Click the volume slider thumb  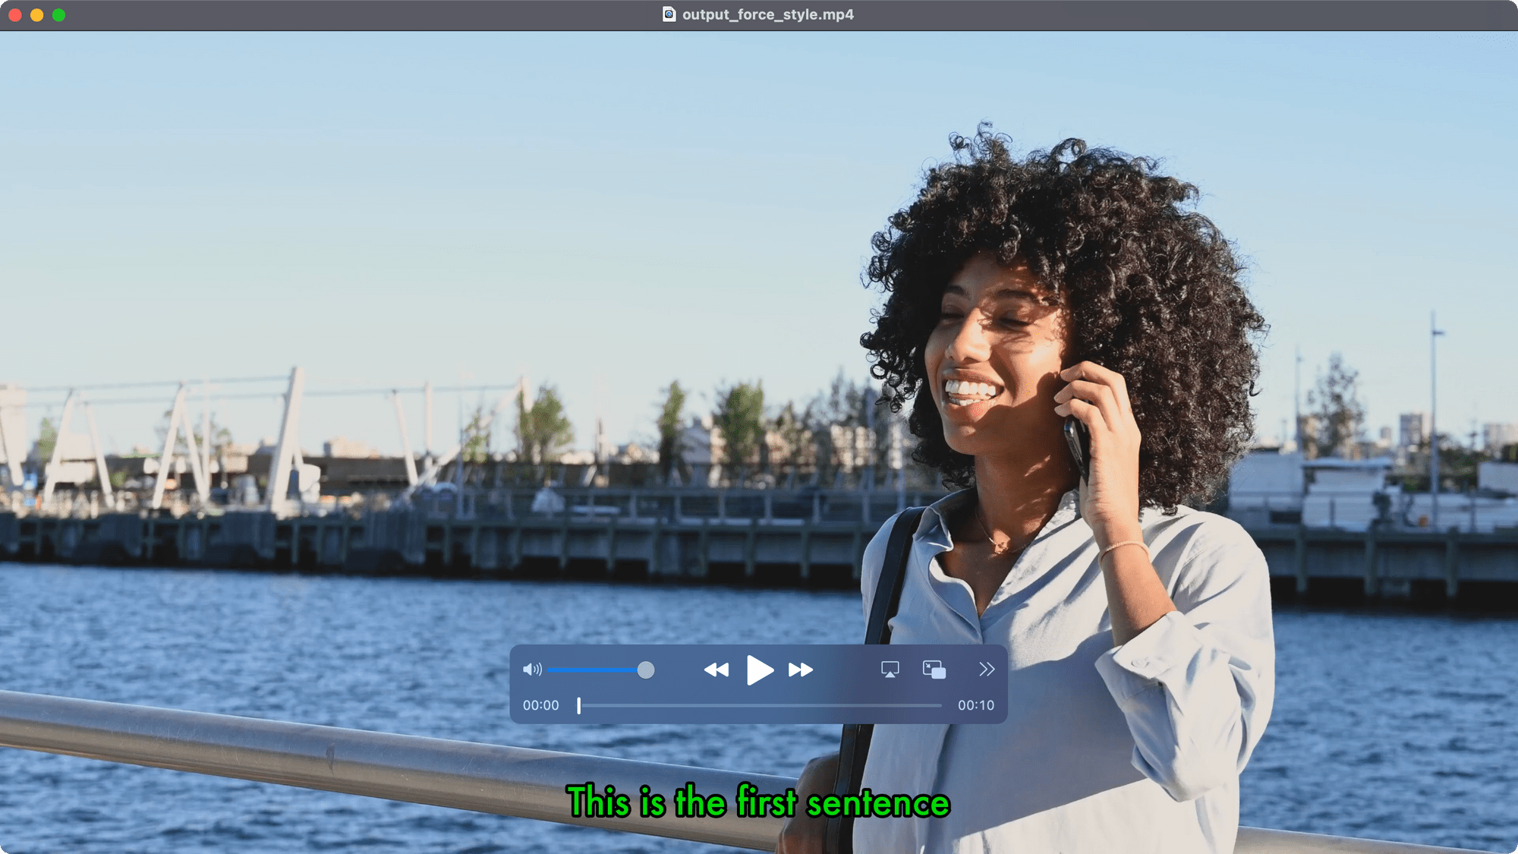point(646,670)
